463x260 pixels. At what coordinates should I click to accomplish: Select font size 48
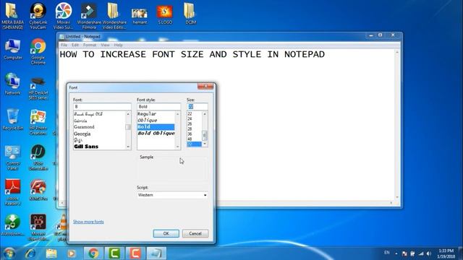[x=190, y=139]
